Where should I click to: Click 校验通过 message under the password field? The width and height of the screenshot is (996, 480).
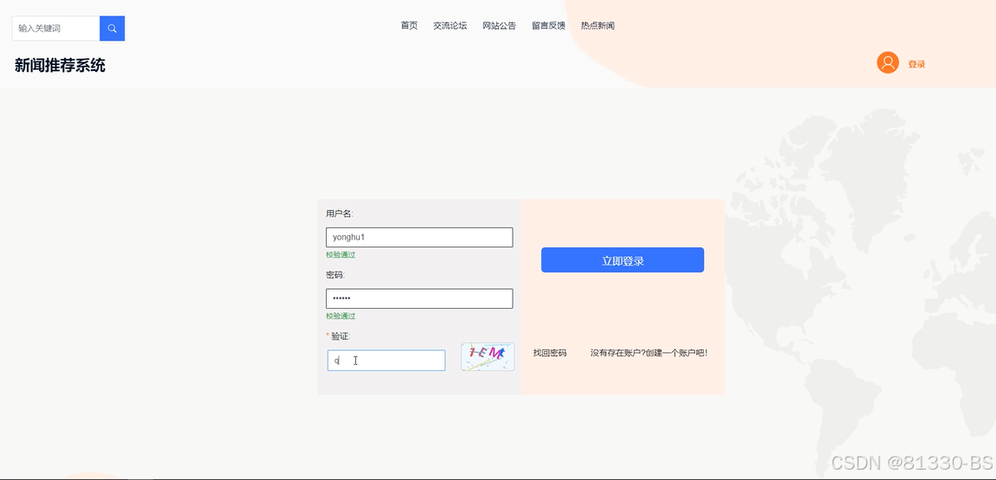pyautogui.click(x=341, y=316)
